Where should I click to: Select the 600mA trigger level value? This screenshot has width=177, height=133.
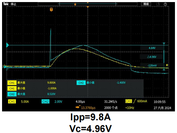(x=142, y=101)
